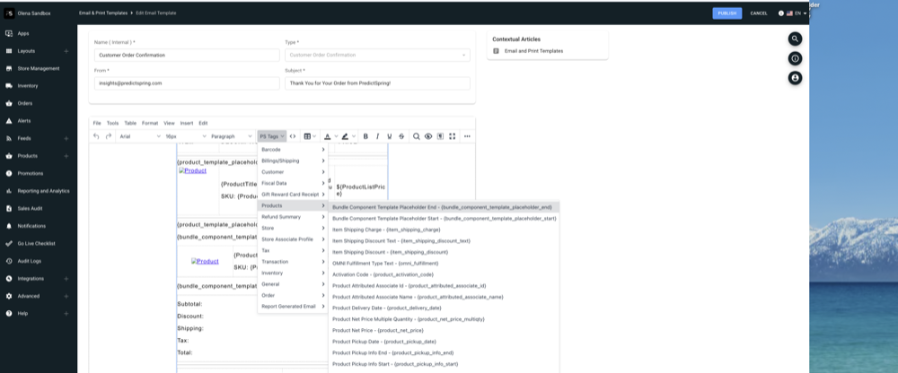Open the more options ellipsis in toolbar
Viewport: 898px width, 373px height.
coord(467,136)
